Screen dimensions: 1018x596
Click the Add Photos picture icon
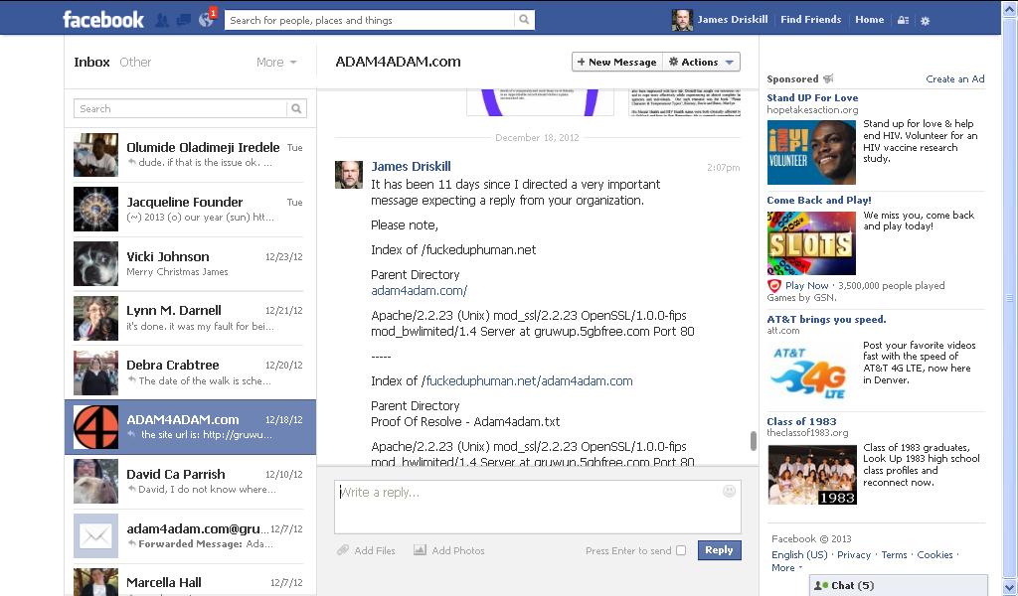coord(421,550)
